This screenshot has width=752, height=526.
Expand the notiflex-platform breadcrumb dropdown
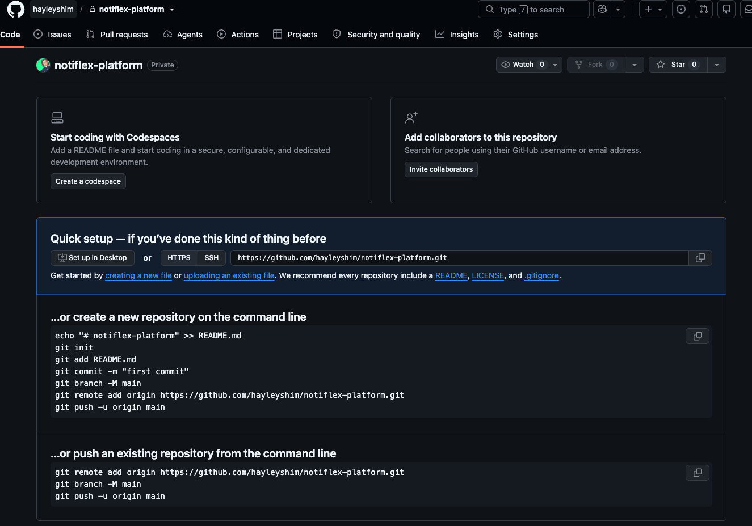172,10
